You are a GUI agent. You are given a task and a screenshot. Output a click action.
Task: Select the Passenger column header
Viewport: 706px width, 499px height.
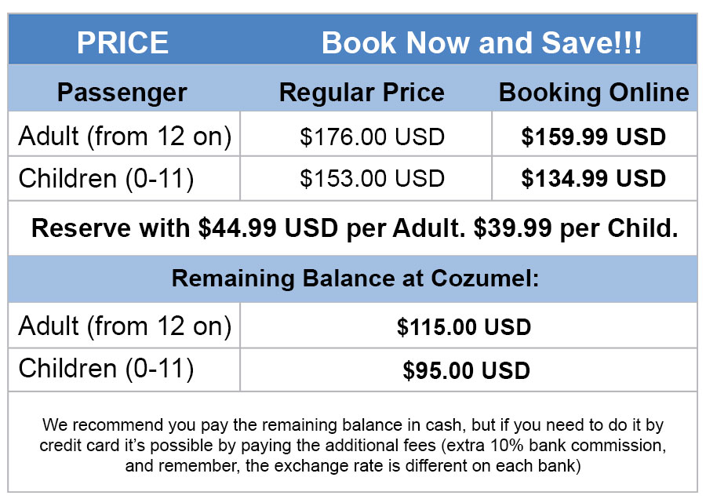(122, 93)
